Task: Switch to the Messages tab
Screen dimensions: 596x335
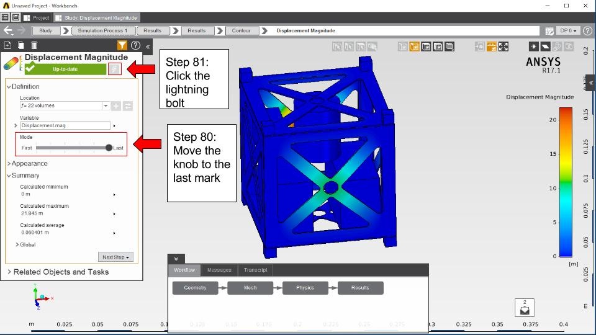Action: click(219, 270)
